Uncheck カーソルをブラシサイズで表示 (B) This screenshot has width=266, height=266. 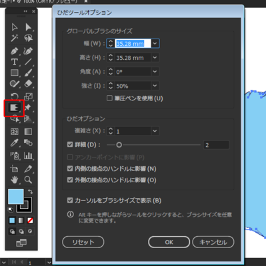pyautogui.click(x=70, y=200)
